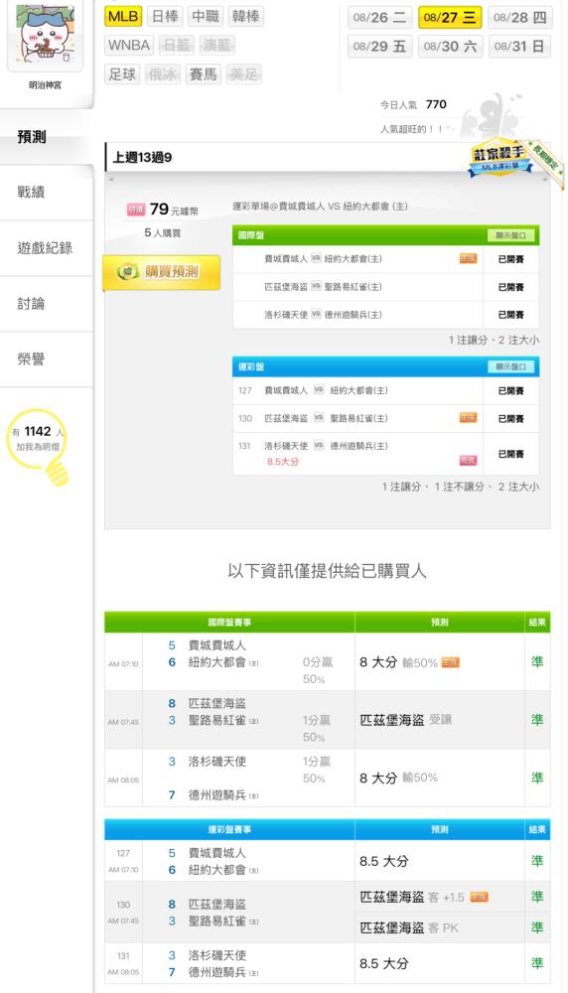The height and width of the screenshot is (993, 568).
Task: Click 已開賽 in 國際盤 洛杉磯天使 row
Action: [511, 315]
